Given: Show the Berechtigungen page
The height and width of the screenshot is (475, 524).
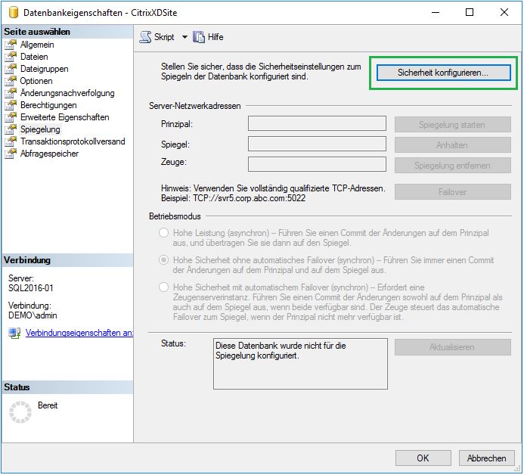Looking at the screenshot, I should pyautogui.click(x=48, y=105).
